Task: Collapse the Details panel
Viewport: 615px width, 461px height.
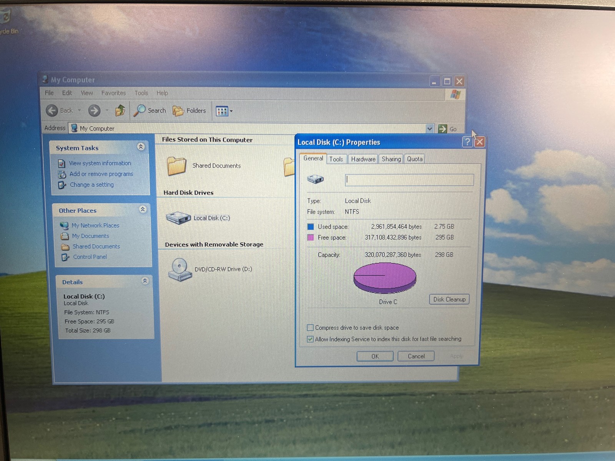Action: pos(145,281)
